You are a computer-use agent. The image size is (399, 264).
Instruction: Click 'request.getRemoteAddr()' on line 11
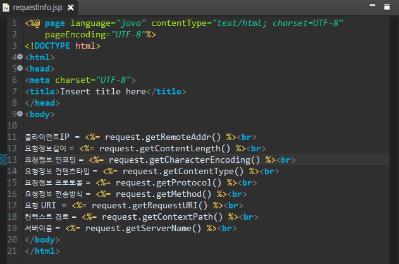click(163, 137)
